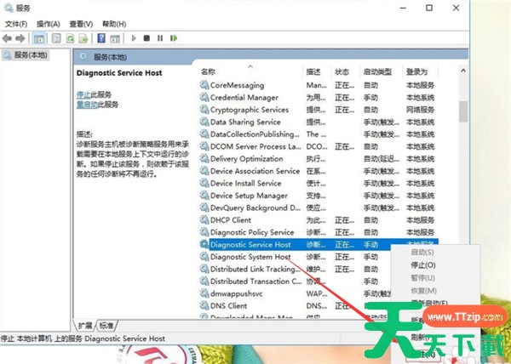Choose 停止(O) in the context menu
The image size is (511, 364).
click(423, 265)
